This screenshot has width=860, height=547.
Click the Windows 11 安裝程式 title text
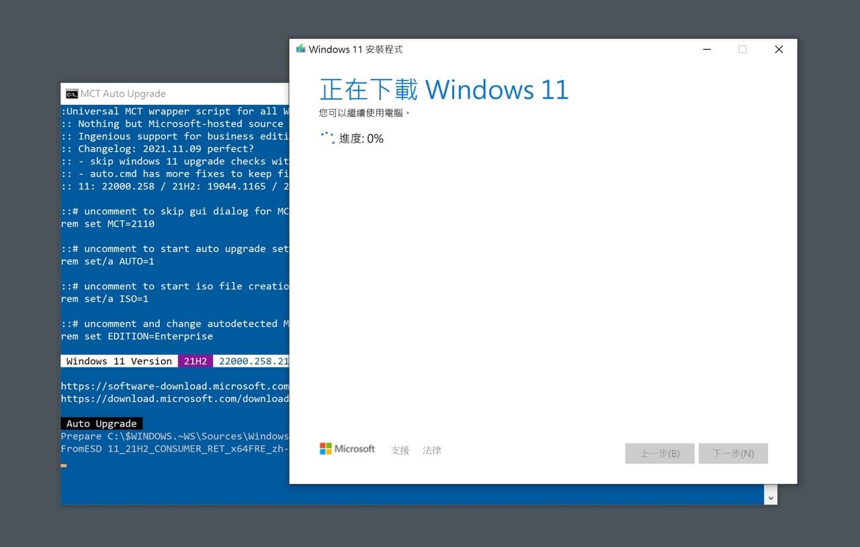point(355,49)
